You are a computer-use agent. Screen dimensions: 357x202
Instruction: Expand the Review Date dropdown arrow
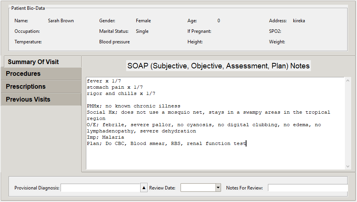pyautogui.click(x=218, y=188)
